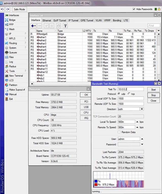Open CPU details from Resources
The width and height of the screenshot is (162, 194).
click(86, 112)
